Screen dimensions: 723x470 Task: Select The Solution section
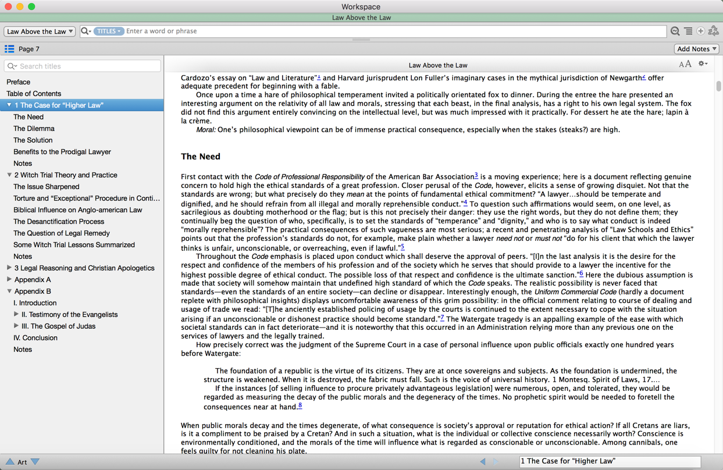click(x=33, y=140)
